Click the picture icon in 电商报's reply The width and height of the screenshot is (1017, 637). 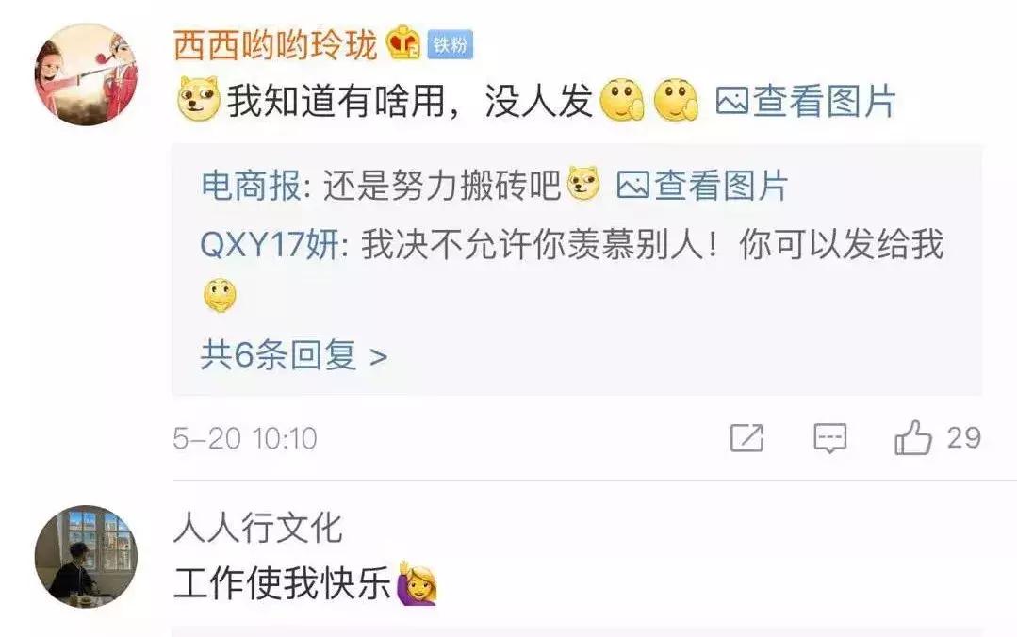(632, 186)
